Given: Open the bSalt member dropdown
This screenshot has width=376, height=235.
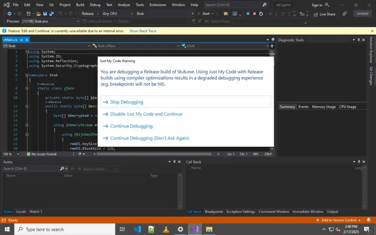Looking at the screenshot, I should [x=225, y=46].
